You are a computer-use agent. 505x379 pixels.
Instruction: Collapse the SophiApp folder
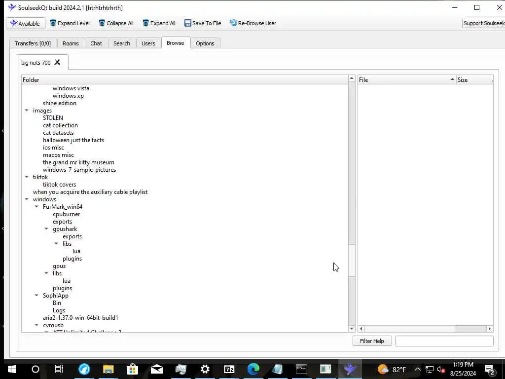36,296
